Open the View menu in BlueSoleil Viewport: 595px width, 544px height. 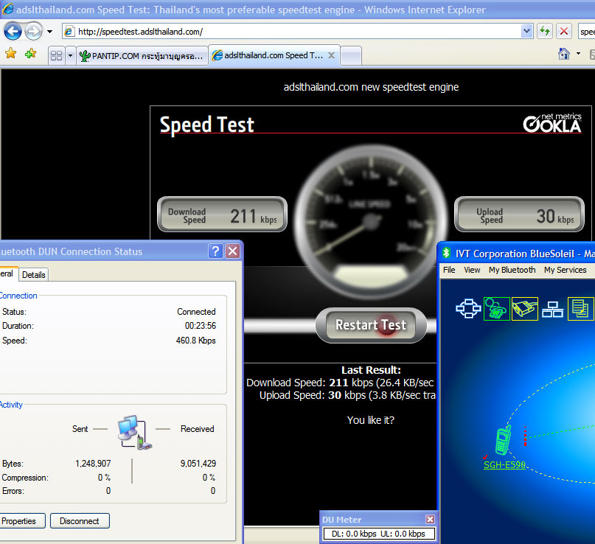[472, 270]
